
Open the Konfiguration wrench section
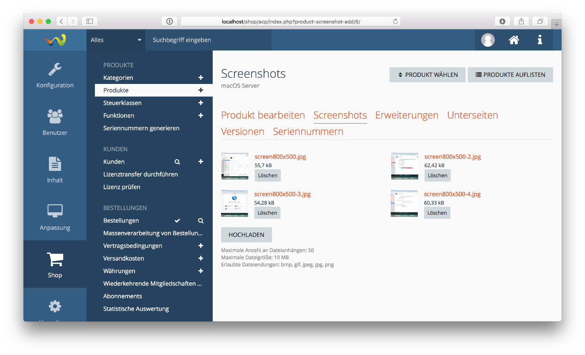(x=55, y=75)
